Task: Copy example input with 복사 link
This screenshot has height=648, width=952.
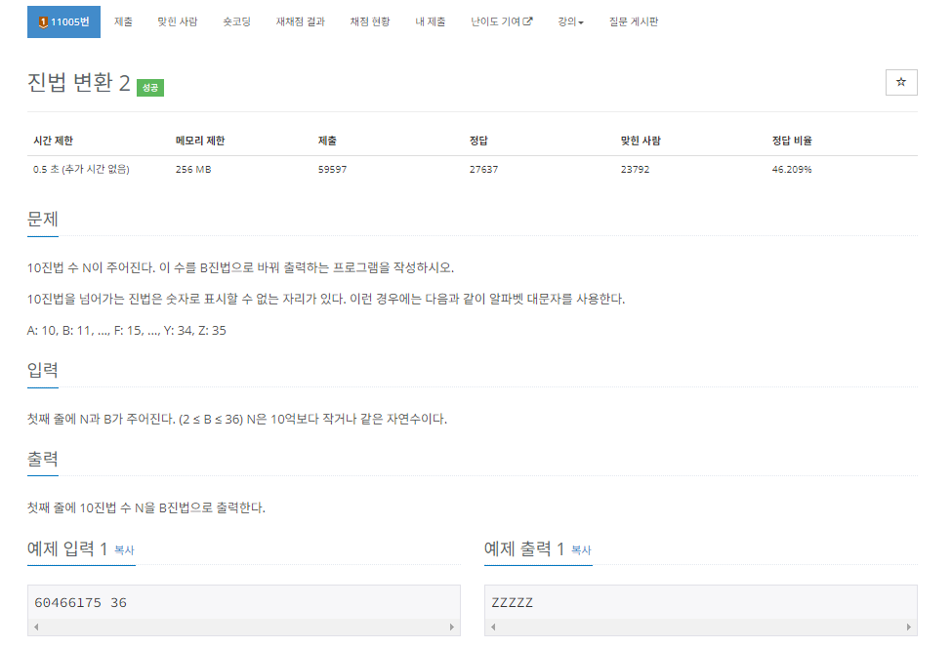Action: (124, 550)
